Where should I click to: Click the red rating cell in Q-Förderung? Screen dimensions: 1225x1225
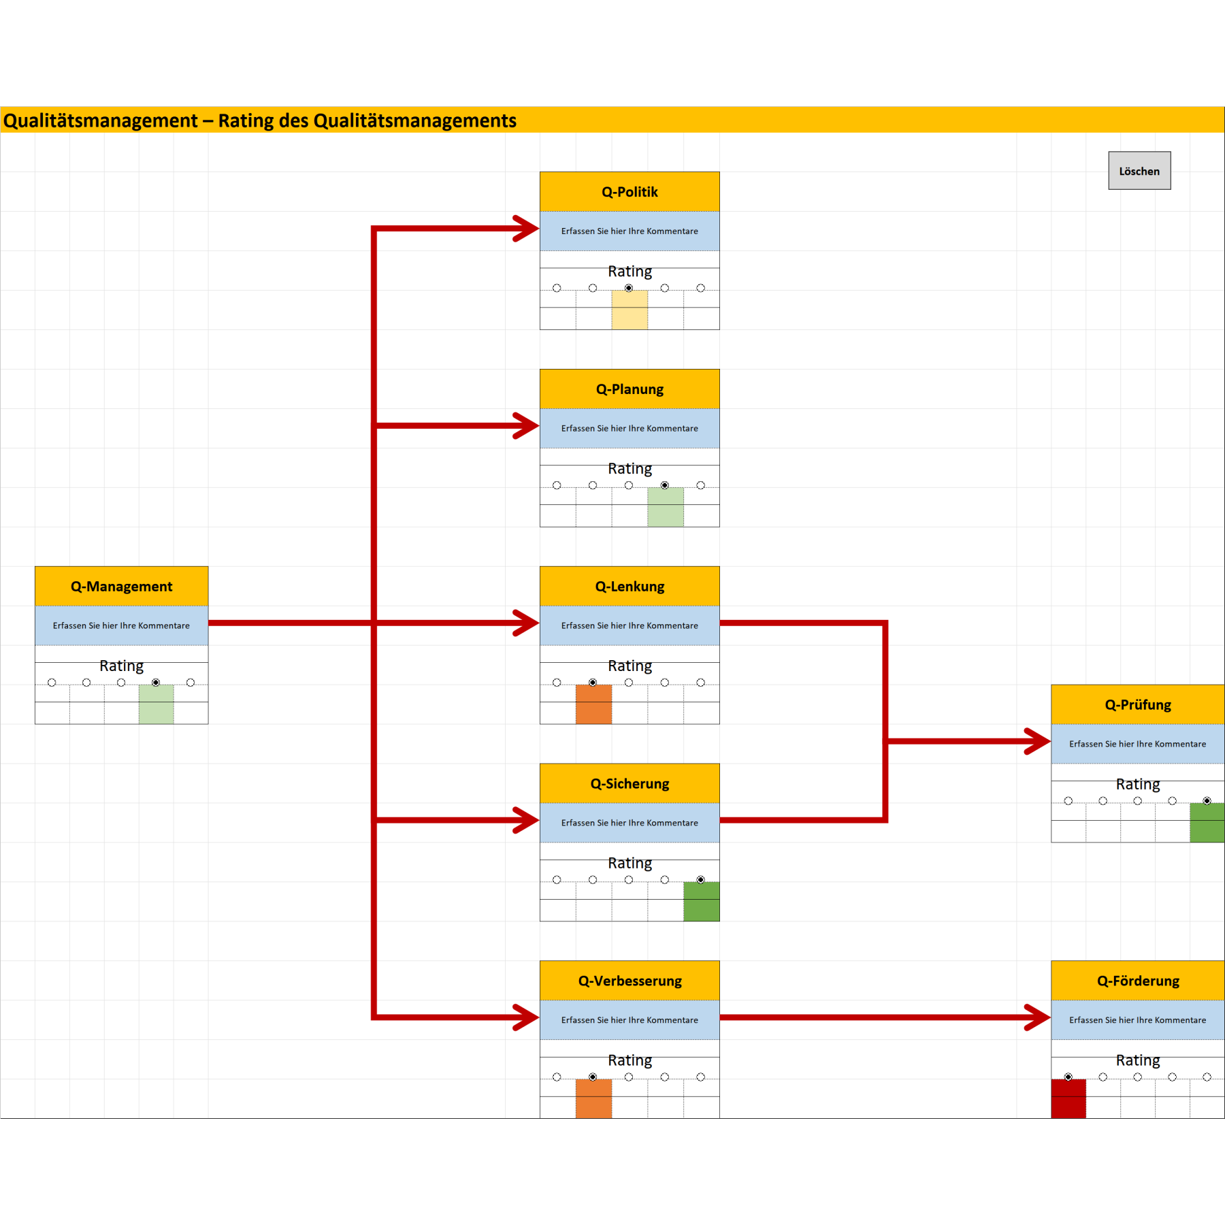[x=1068, y=1099]
